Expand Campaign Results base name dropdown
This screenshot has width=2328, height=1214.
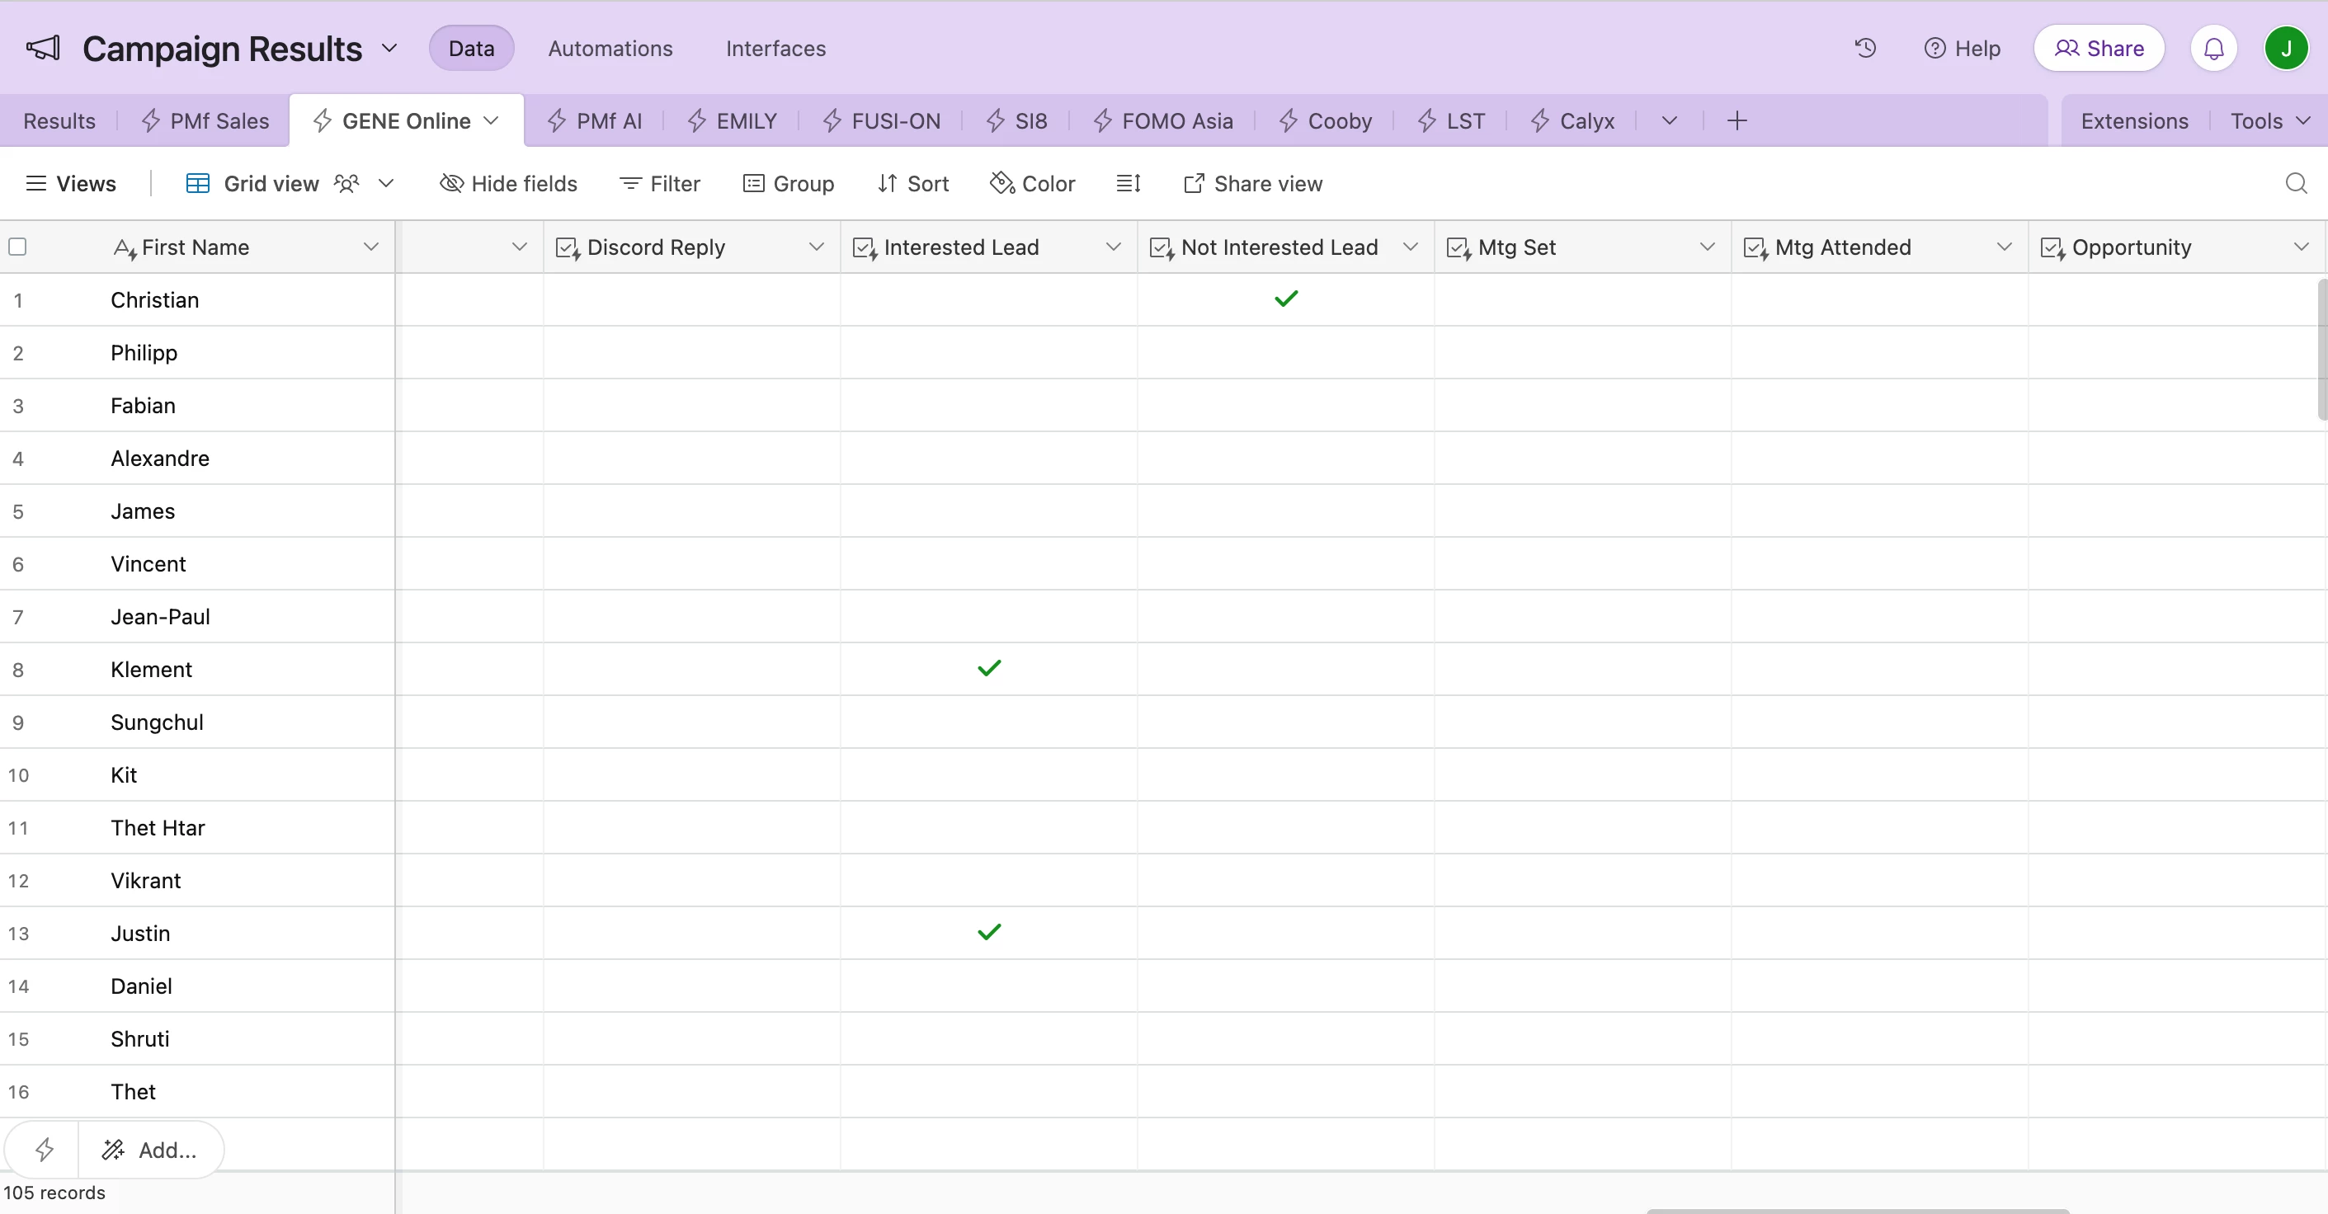tap(389, 48)
